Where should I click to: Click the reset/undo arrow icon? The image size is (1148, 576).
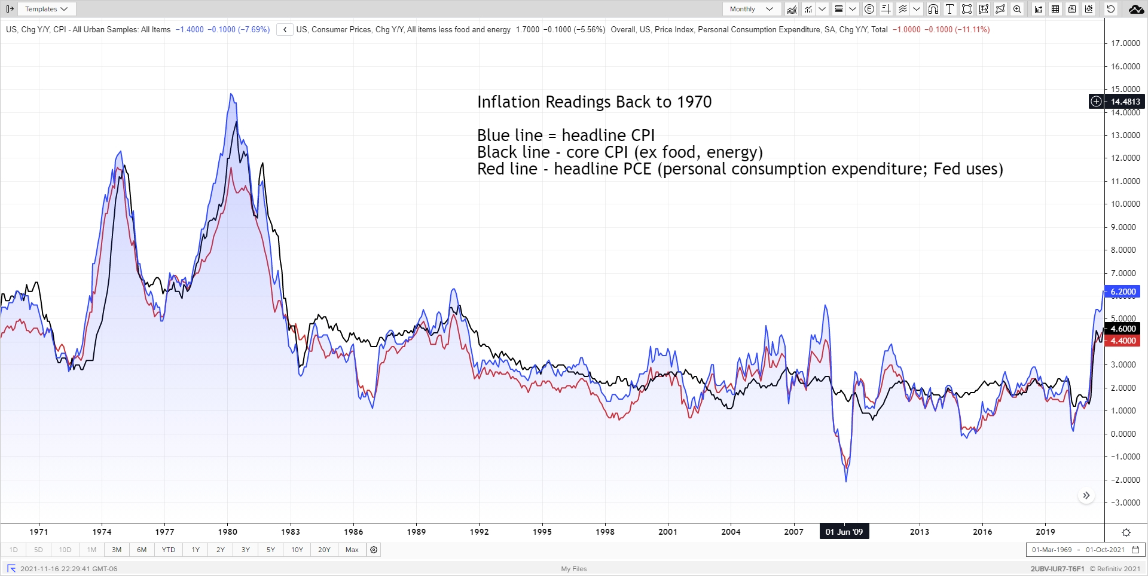(1111, 9)
